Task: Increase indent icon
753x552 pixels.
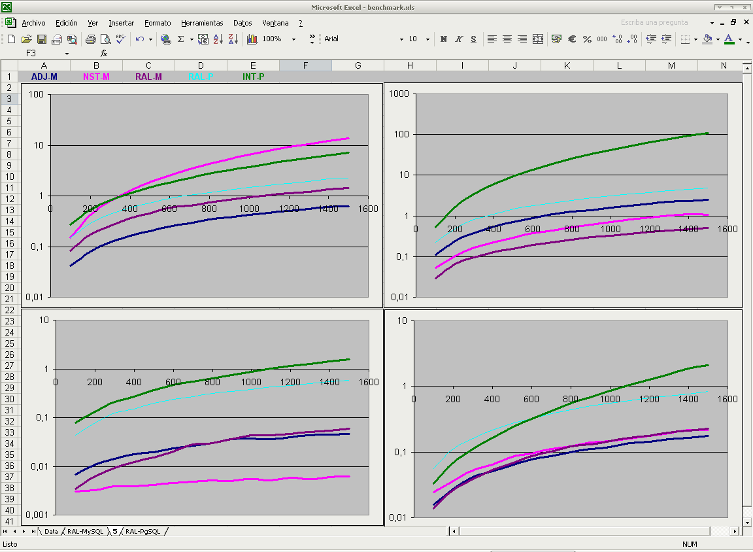Action: [x=667, y=39]
